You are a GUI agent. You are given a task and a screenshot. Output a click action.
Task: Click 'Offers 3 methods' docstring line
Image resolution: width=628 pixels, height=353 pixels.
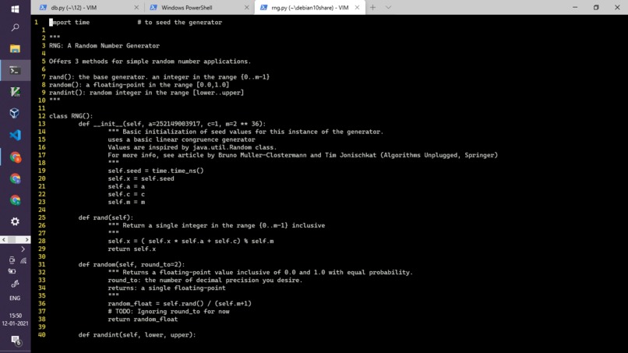(x=150, y=62)
